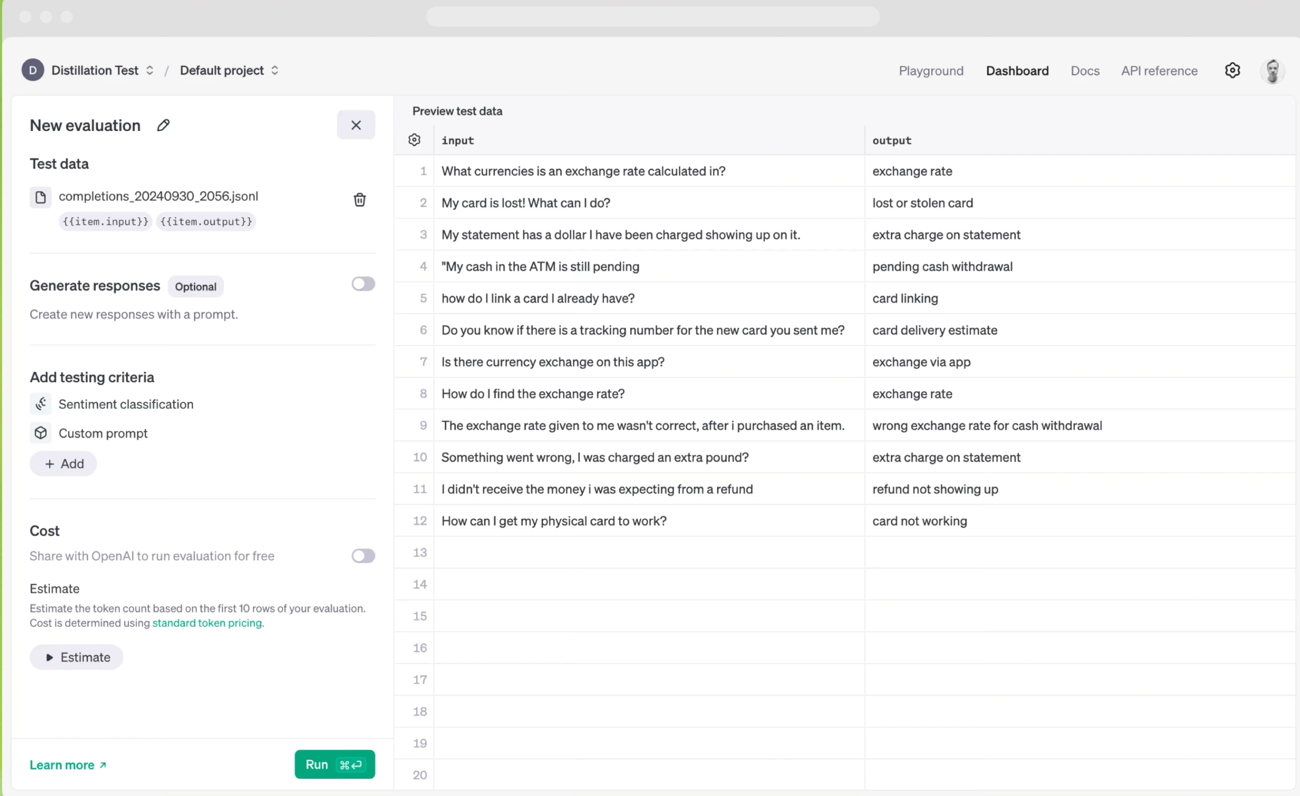Click the pencil icon to rename evaluation
The height and width of the screenshot is (796, 1300).
[x=163, y=125]
